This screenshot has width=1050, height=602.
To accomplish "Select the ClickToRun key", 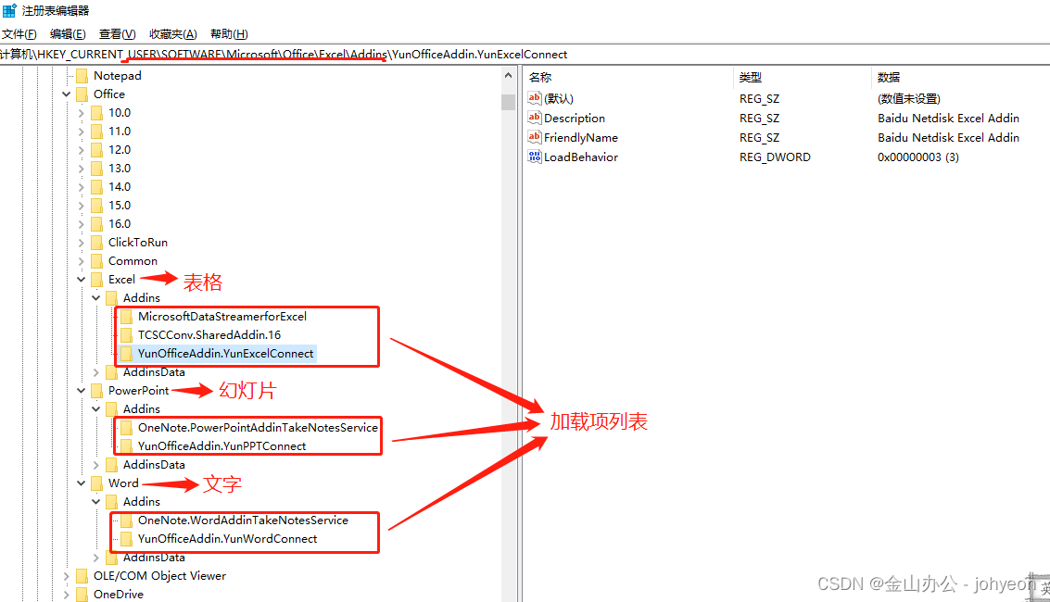I will 138,243.
